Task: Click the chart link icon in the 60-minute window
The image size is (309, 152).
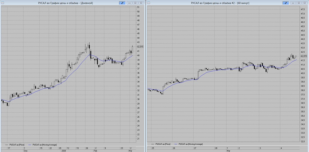Action: (286, 3)
